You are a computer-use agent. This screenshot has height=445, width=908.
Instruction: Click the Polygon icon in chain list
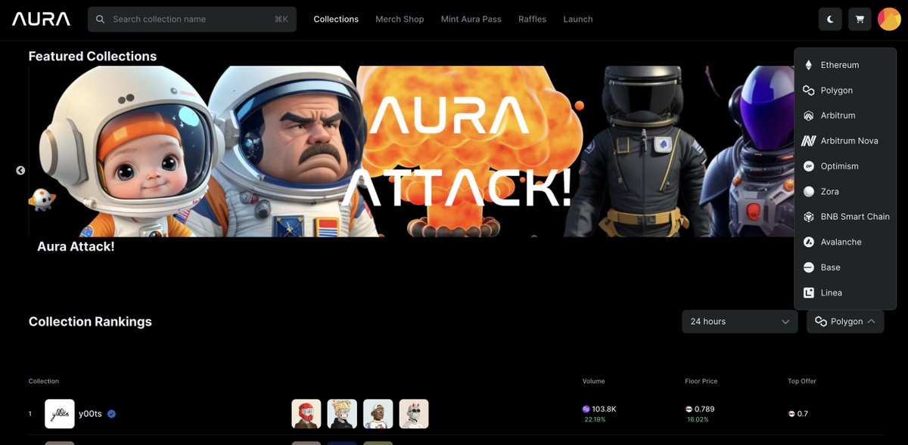click(x=808, y=90)
